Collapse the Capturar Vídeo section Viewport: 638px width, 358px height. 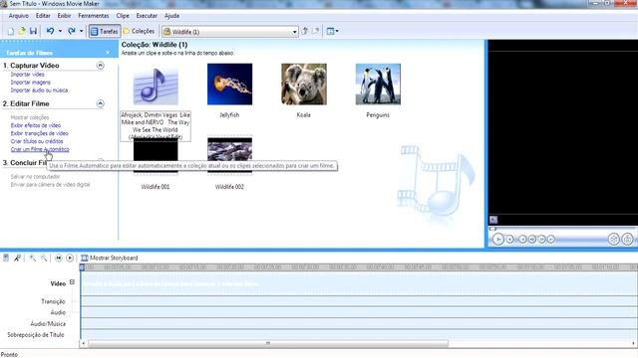100,66
